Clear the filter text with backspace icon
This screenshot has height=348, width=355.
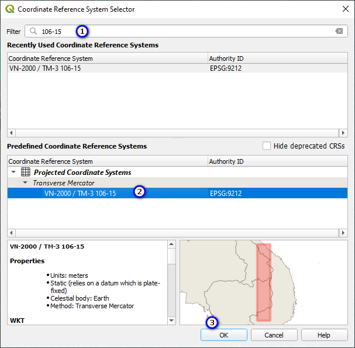(x=339, y=31)
